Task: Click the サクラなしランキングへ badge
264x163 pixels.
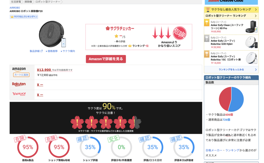Action: click(24, 17)
